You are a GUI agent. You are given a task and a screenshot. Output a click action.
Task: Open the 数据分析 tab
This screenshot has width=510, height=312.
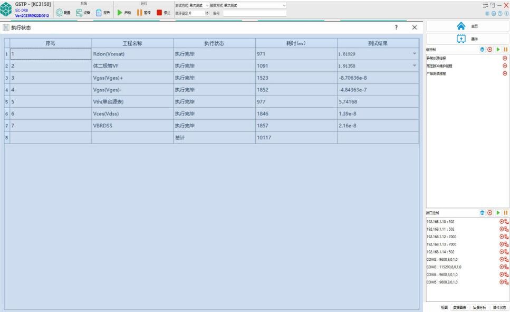point(479,307)
